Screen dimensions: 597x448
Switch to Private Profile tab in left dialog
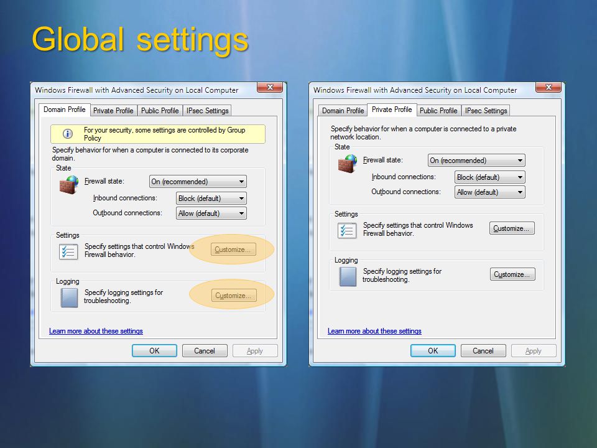coord(113,111)
